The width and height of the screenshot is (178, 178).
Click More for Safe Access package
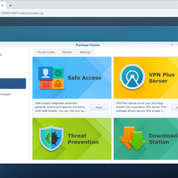coord(99,107)
